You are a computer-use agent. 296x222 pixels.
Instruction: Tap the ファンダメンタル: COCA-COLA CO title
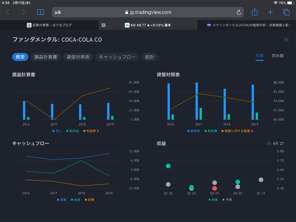click(x=57, y=40)
